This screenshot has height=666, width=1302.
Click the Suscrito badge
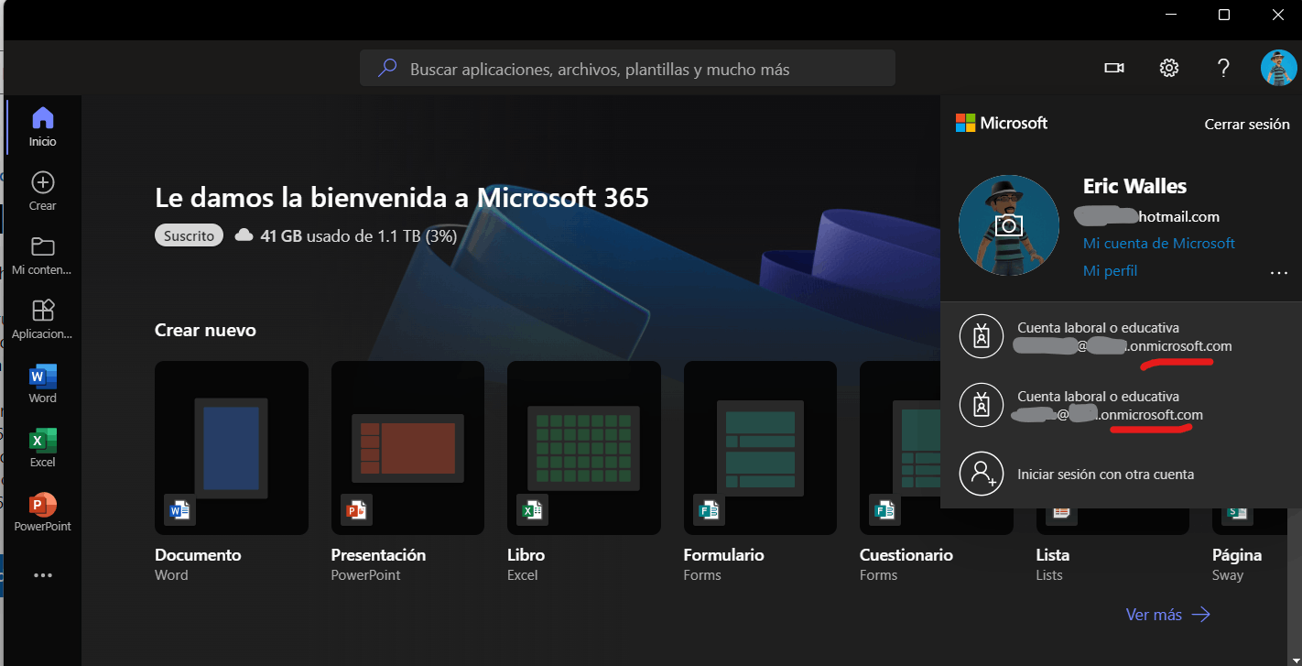pyautogui.click(x=190, y=235)
